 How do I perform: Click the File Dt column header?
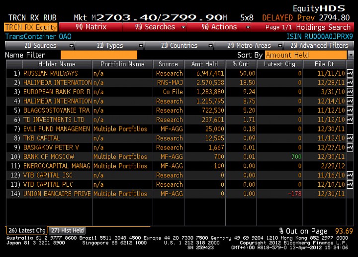pos(324,64)
